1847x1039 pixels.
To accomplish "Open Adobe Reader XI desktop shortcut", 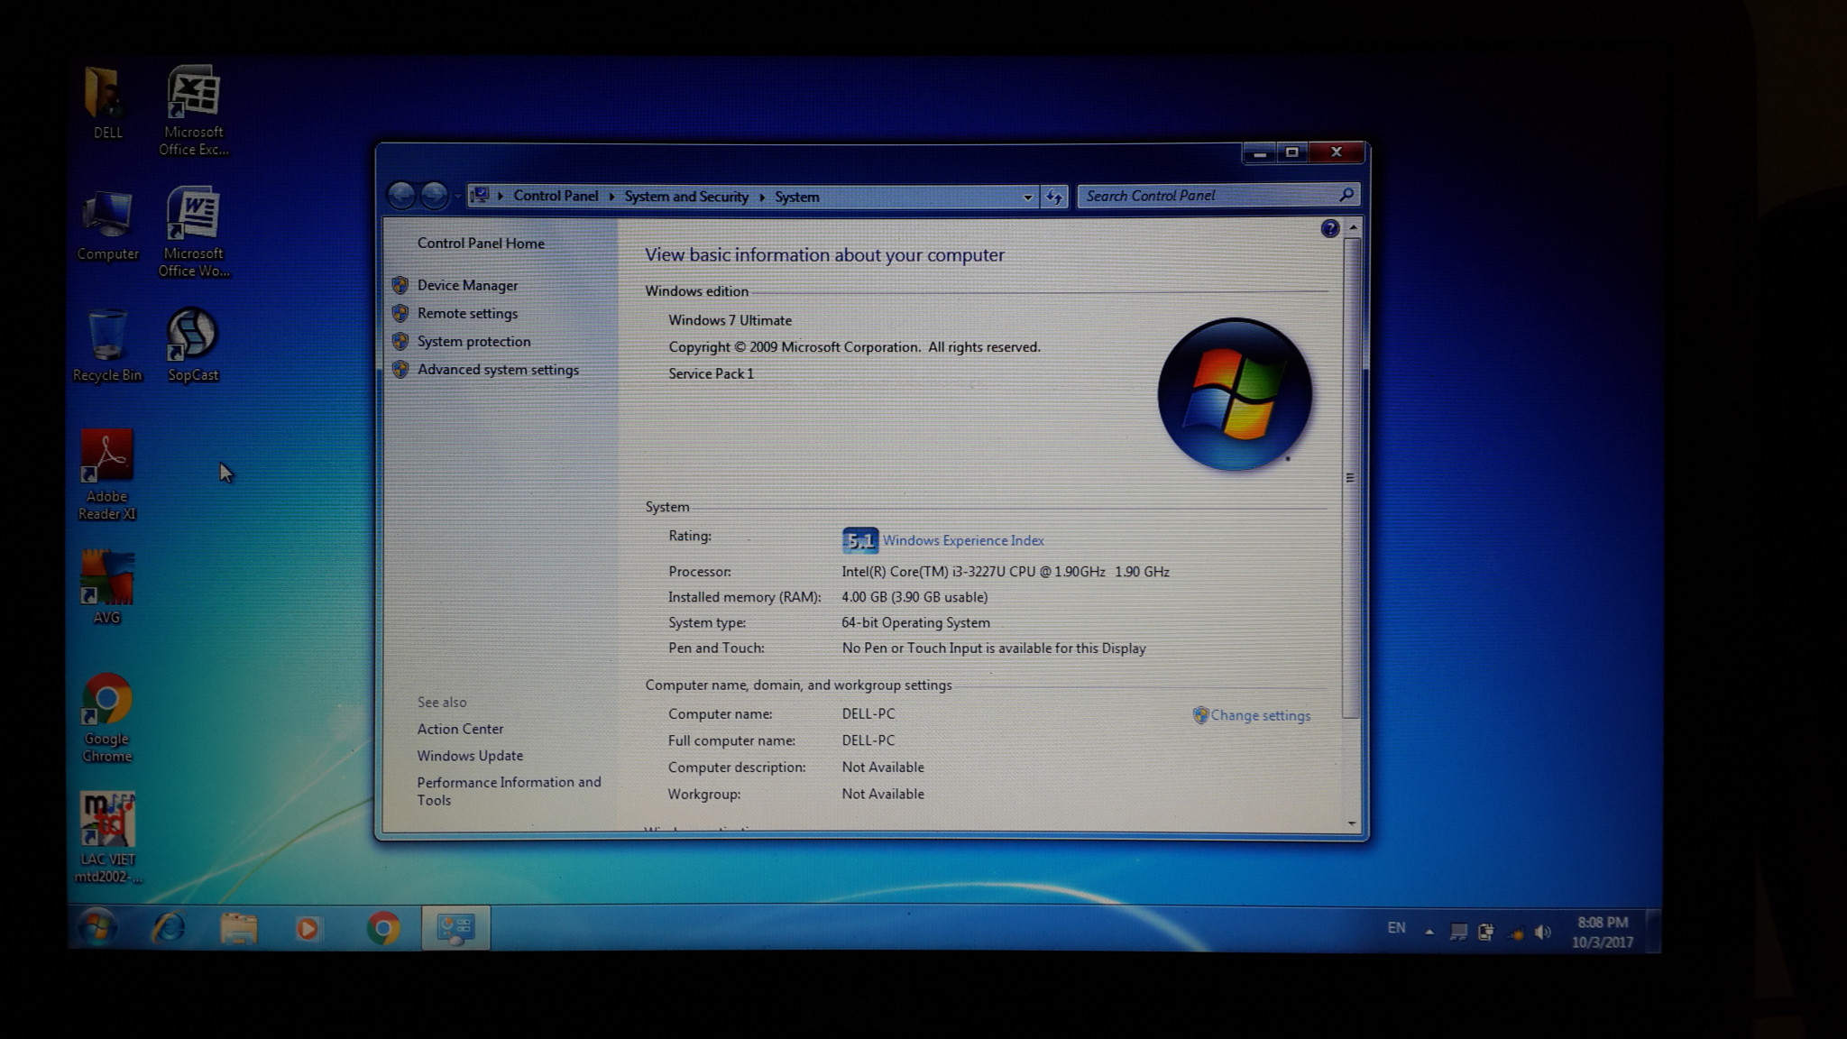I will (x=106, y=475).
